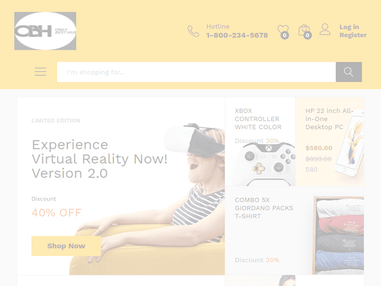381x286 pixels.
Task: Click the wishlist count badge
Action: [284, 35]
